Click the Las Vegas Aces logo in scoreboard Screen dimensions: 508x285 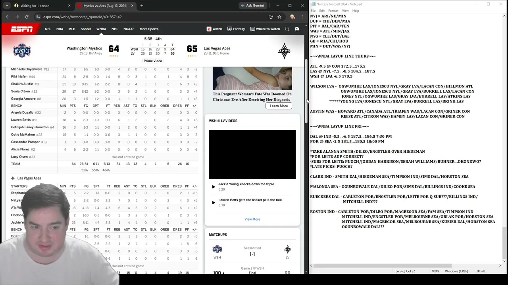284,51
